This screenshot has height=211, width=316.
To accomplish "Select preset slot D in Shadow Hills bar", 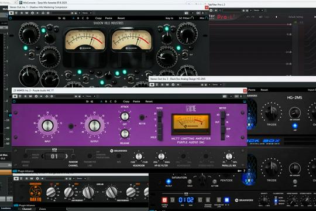I will coord(87,18).
